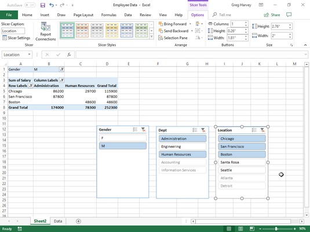The height and width of the screenshot is (232, 310).
Task: Toggle Engineering in Dept slicer
Action: (183, 147)
